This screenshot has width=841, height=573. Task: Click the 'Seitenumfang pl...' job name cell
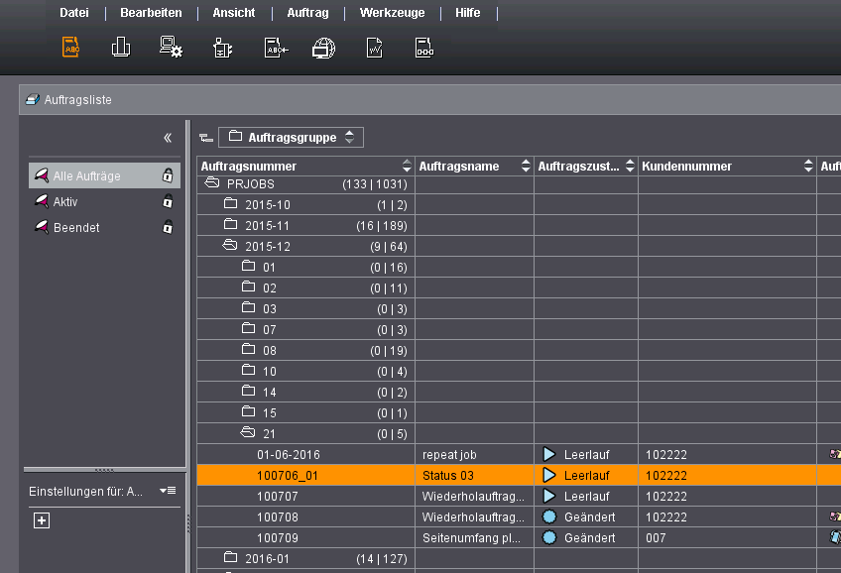pyautogui.click(x=474, y=538)
